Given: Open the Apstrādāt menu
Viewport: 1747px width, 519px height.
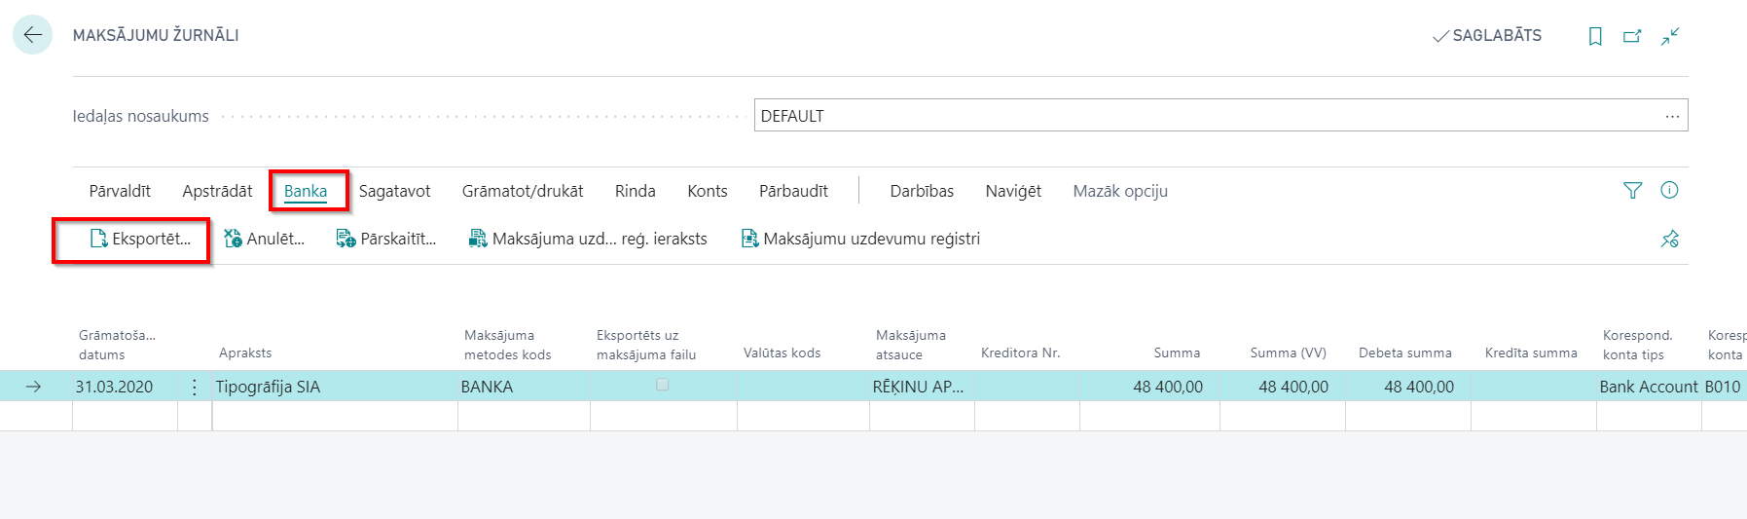Looking at the screenshot, I should pos(217,191).
